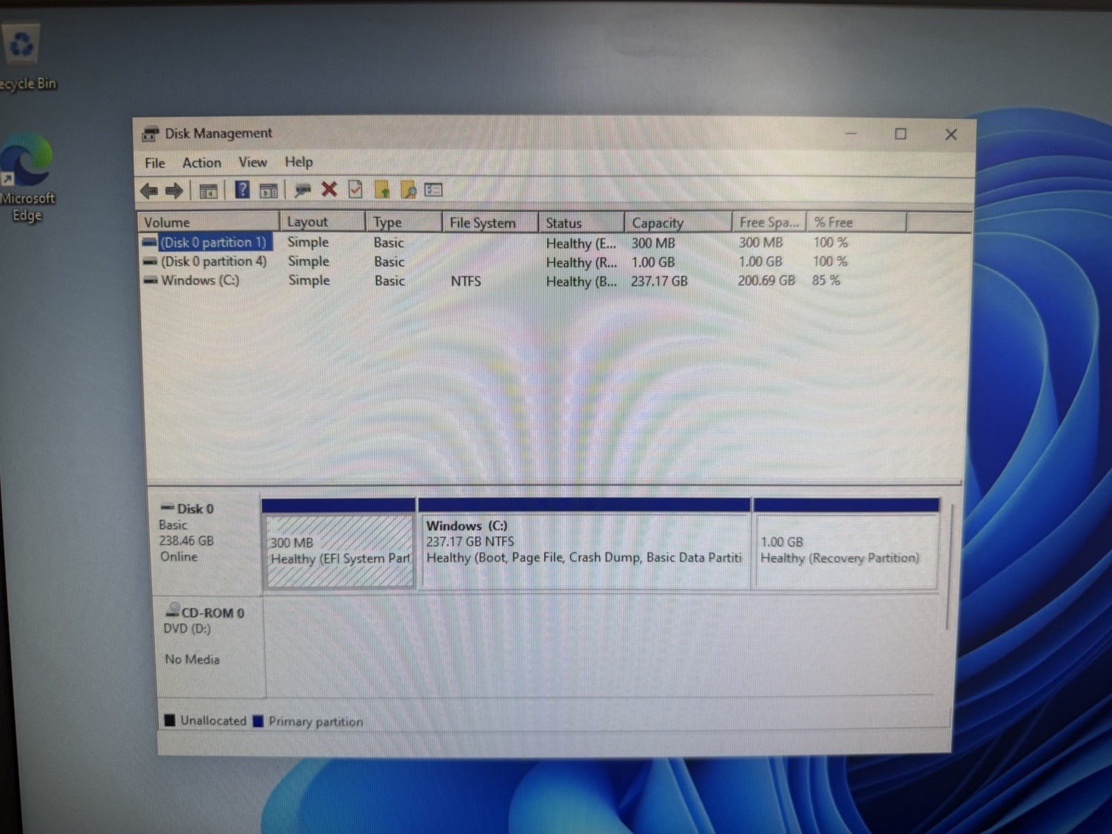Screen dimensions: 1112x834
Task: Click the Forward arrow toolbar icon
Action: (x=174, y=190)
